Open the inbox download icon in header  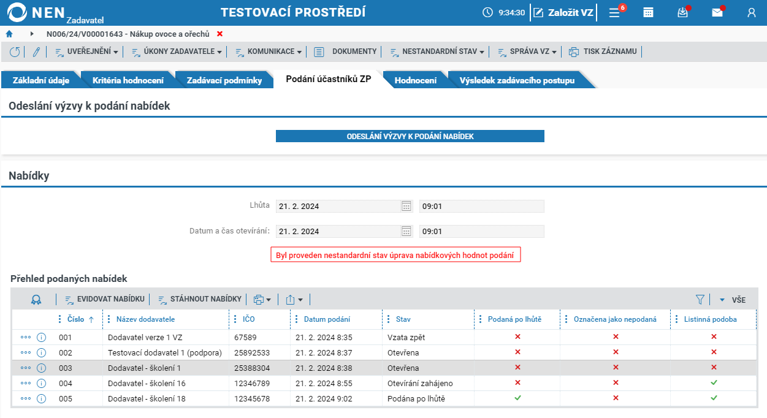[x=682, y=12]
